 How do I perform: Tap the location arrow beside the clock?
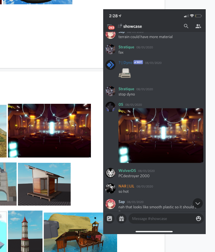tap(120, 16)
